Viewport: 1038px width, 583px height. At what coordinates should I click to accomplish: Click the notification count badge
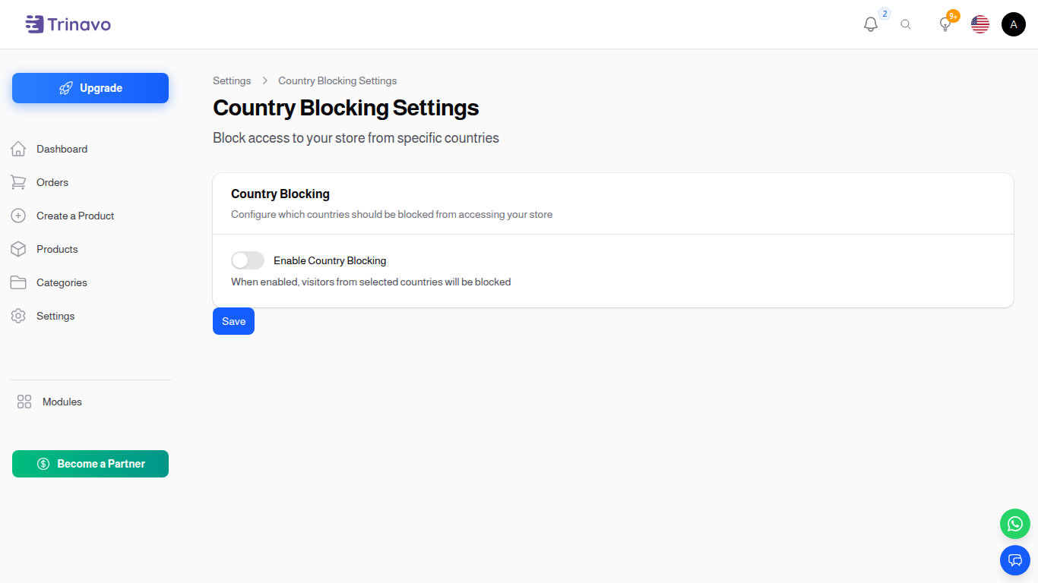885,14
